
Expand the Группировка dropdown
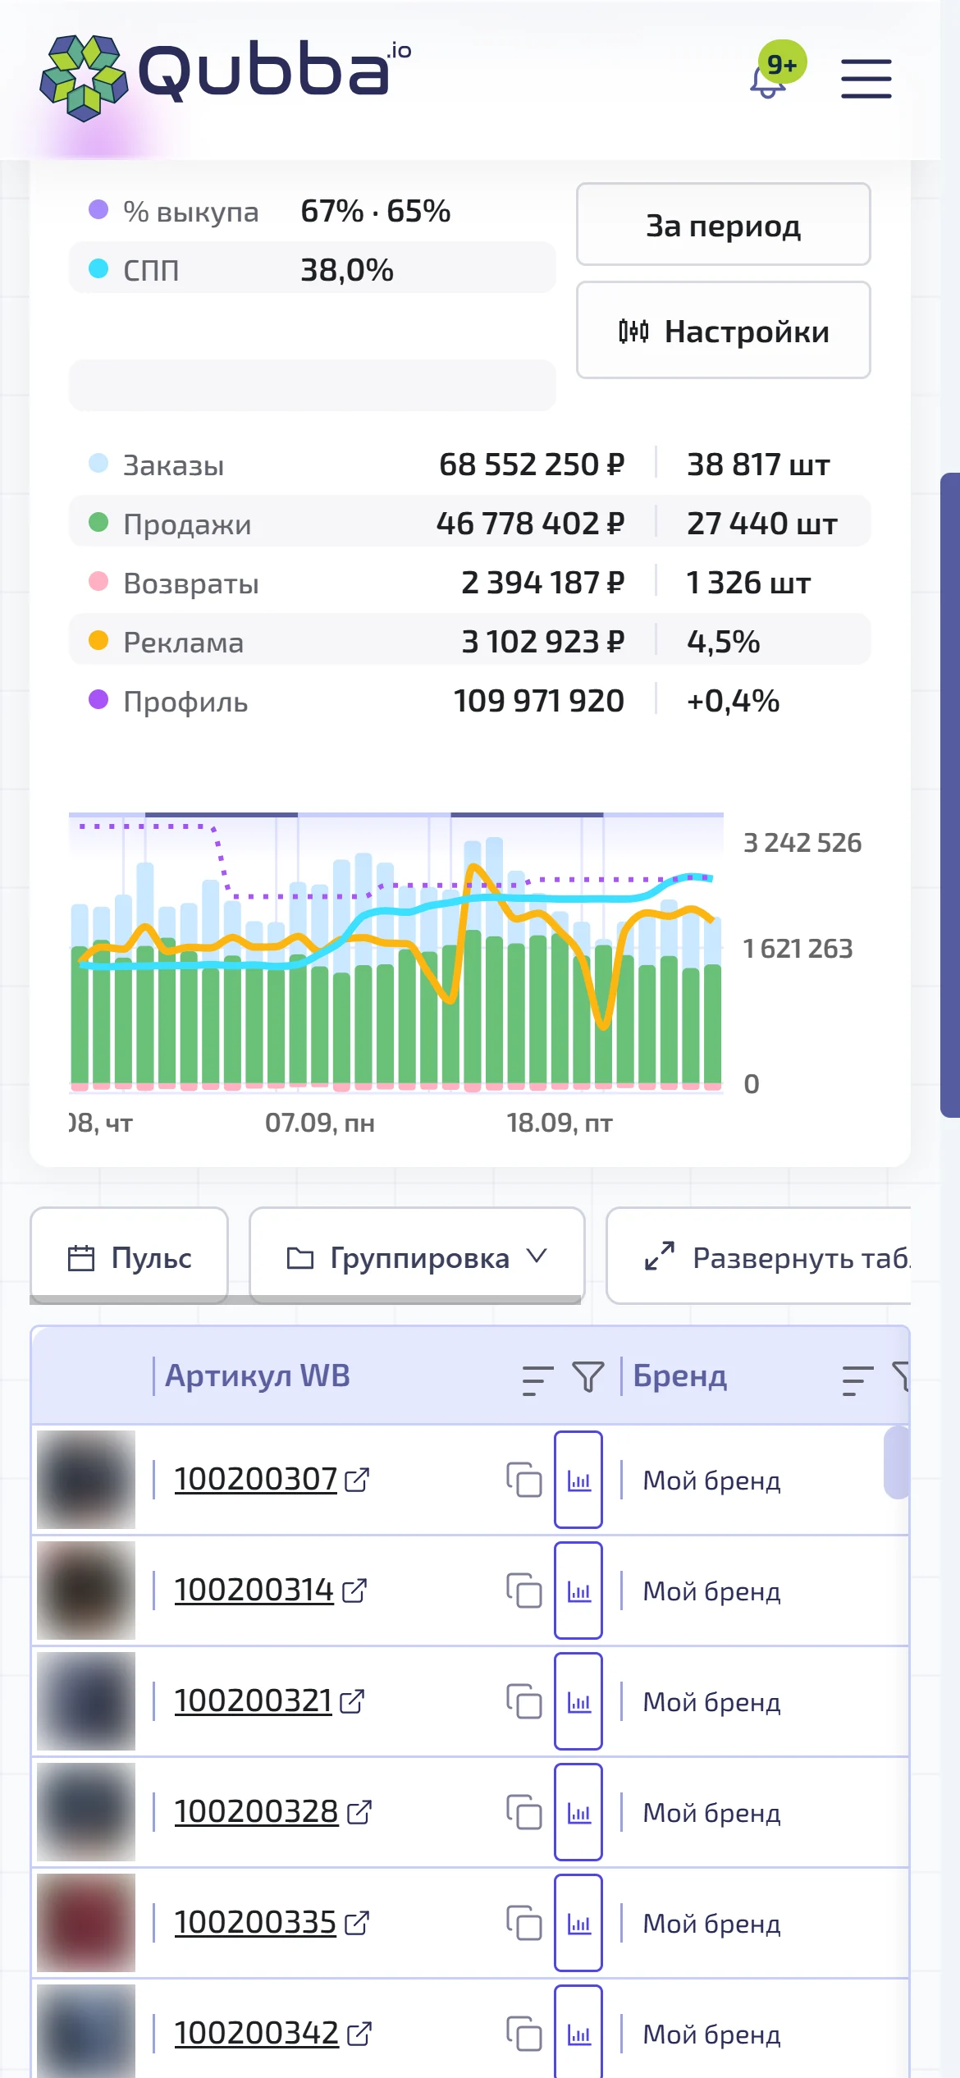tap(417, 1256)
